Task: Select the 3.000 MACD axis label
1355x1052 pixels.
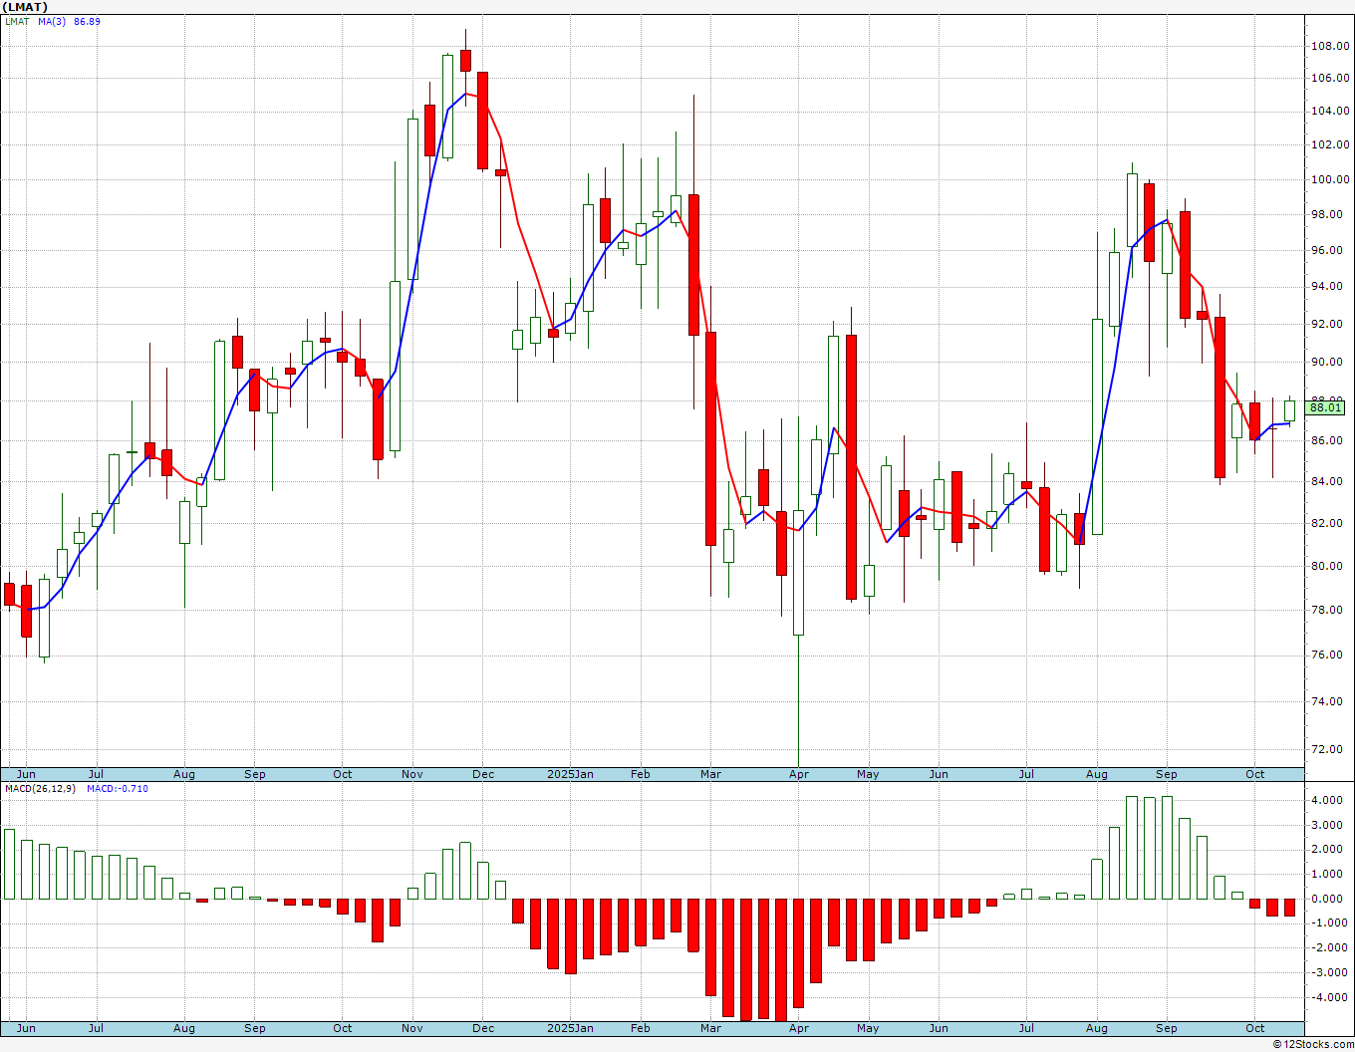Action: 1329,826
